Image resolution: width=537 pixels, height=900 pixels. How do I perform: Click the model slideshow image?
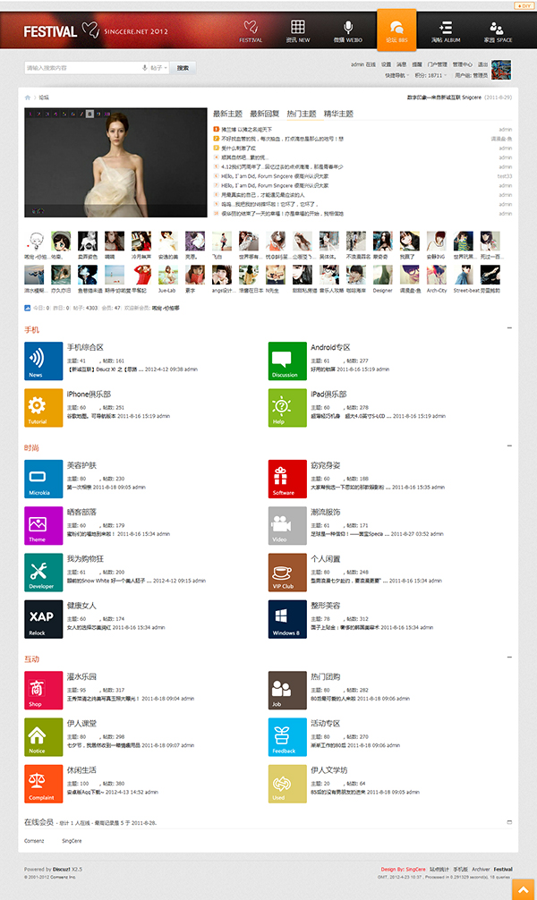[115, 163]
